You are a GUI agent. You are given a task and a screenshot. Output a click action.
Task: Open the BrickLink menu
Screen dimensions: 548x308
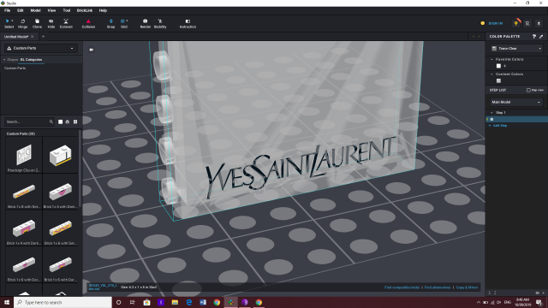pos(85,10)
